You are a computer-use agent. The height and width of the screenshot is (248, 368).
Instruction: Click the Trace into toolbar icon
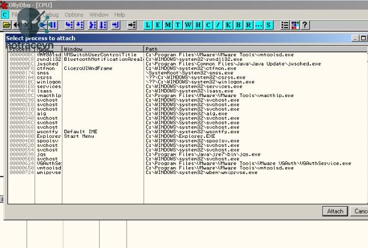(x=93, y=25)
